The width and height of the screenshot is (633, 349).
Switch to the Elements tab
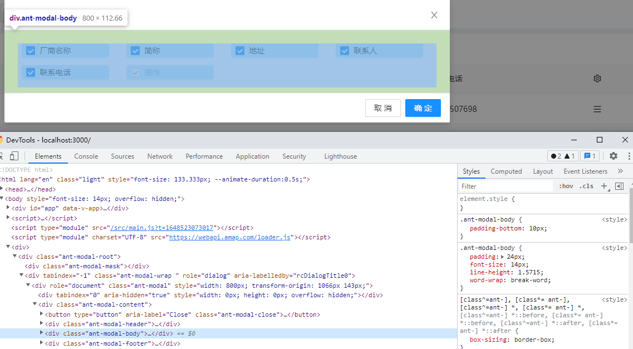(48, 156)
